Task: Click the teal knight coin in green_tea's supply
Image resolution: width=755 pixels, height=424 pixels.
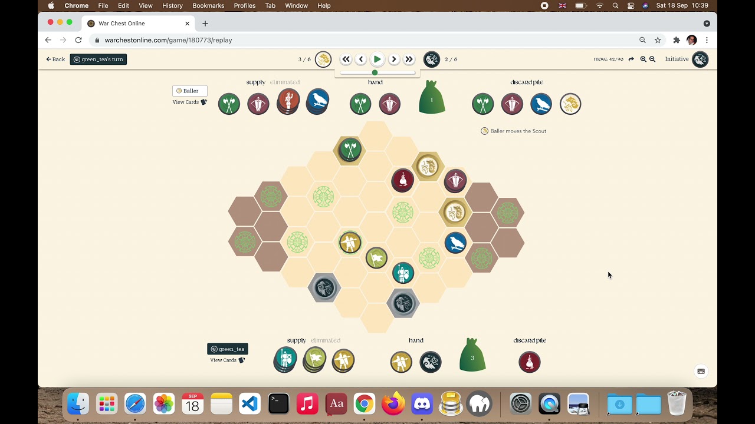Action: (x=285, y=360)
